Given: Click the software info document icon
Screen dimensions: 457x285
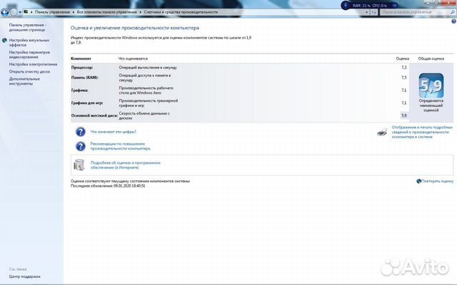Looking at the screenshot, I should click(79, 165).
